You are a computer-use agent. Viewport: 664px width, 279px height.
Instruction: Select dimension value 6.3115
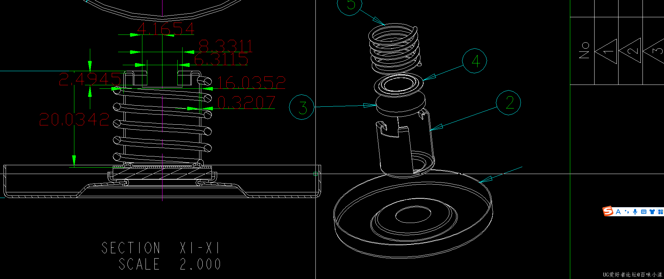click(x=221, y=59)
